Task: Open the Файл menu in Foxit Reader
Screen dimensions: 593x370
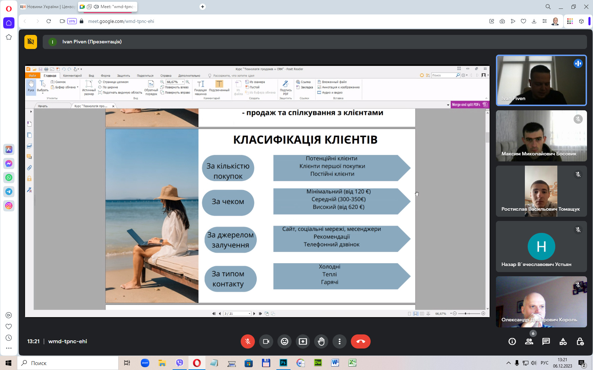Action: tap(32, 76)
